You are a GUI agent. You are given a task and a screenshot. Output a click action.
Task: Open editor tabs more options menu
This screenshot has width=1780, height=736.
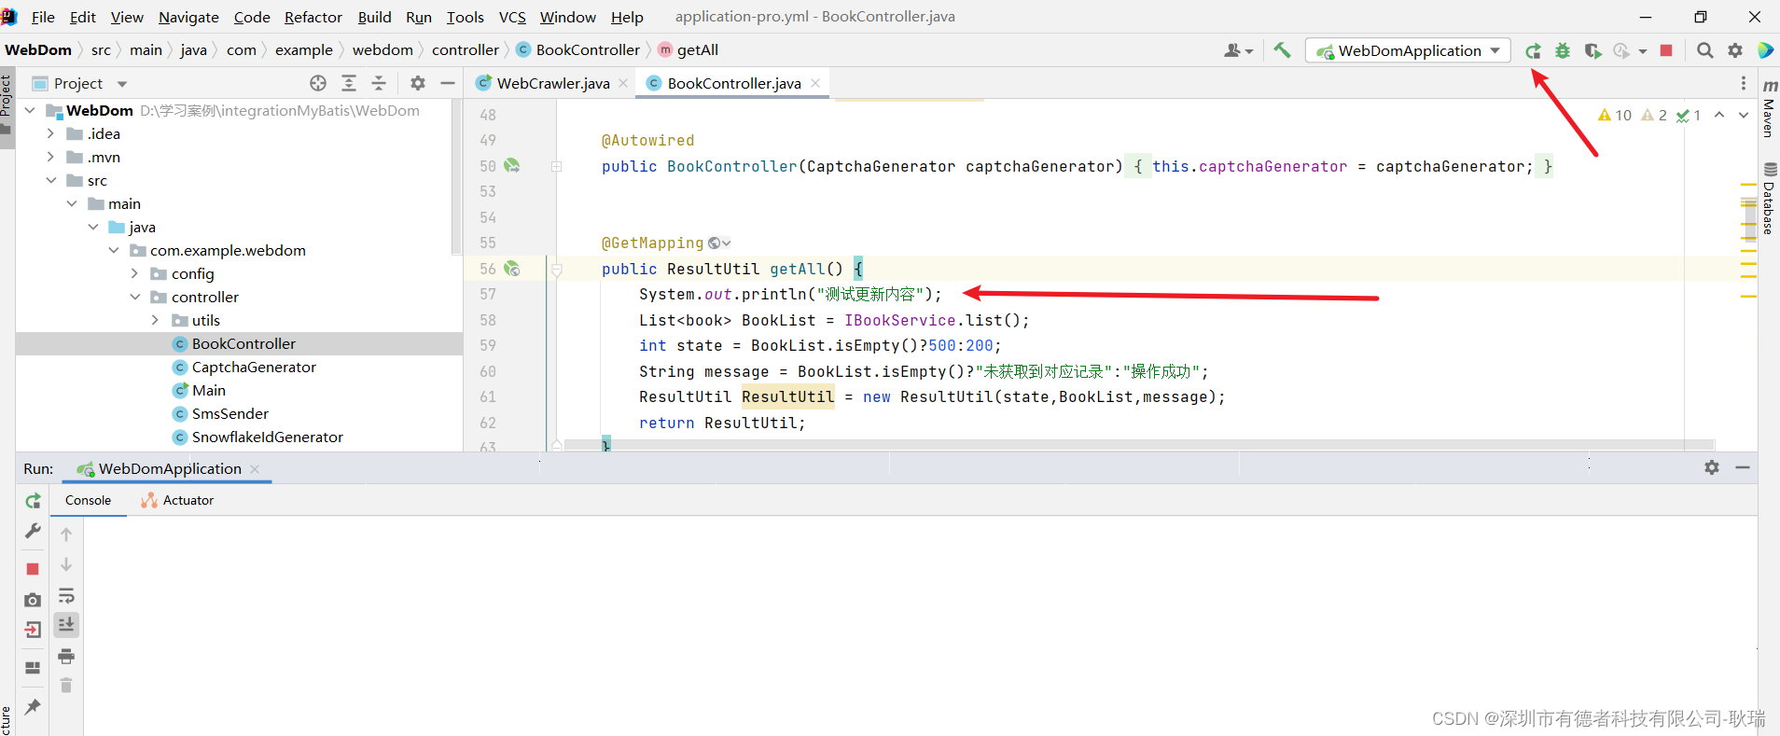[x=1744, y=83]
